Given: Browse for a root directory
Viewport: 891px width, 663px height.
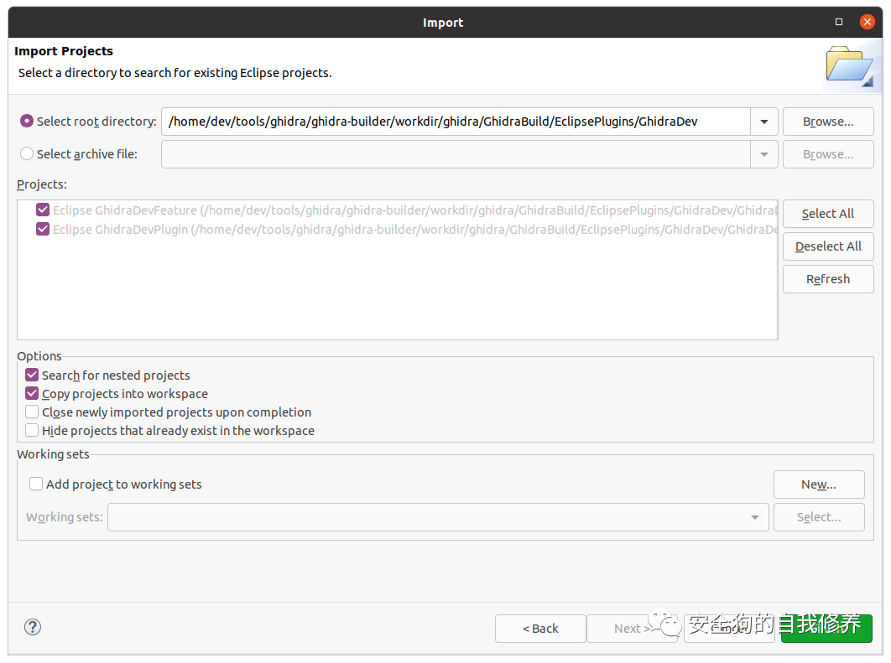Looking at the screenshot, I should [x=828, y=122].
